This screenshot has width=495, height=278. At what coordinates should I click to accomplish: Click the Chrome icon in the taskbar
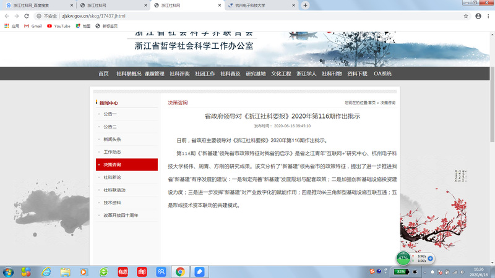tap(180, 271)
